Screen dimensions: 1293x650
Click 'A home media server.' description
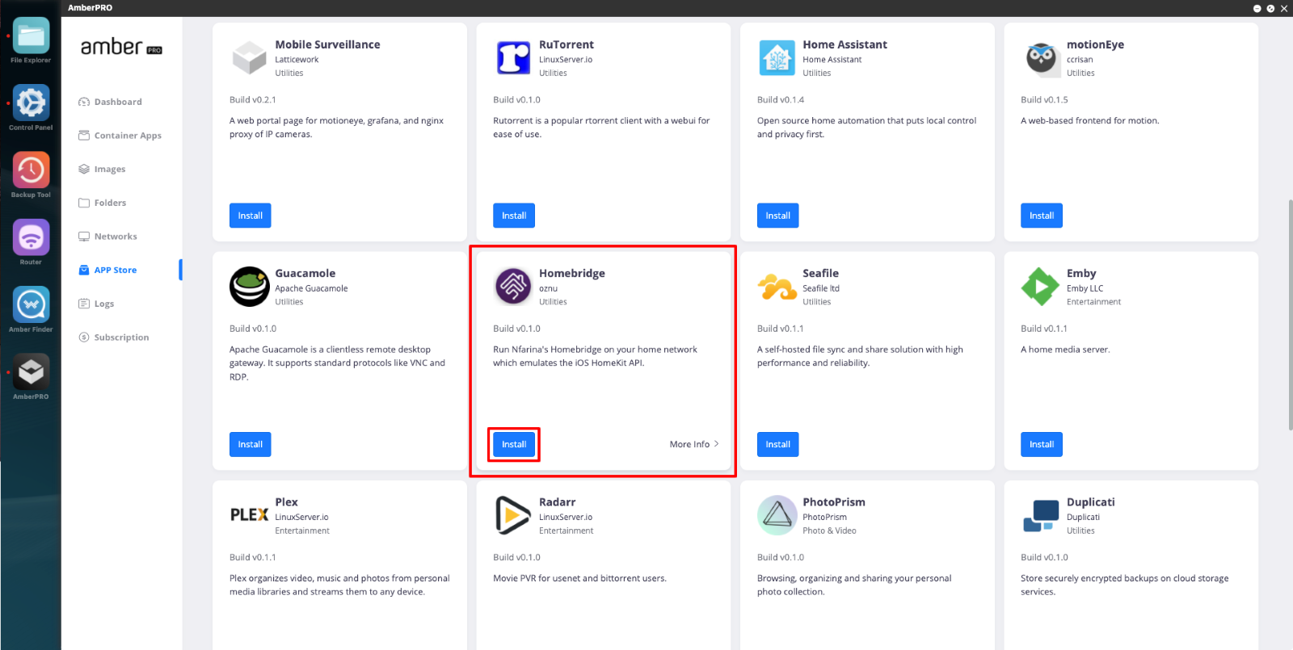click(x=1065, y=350)
